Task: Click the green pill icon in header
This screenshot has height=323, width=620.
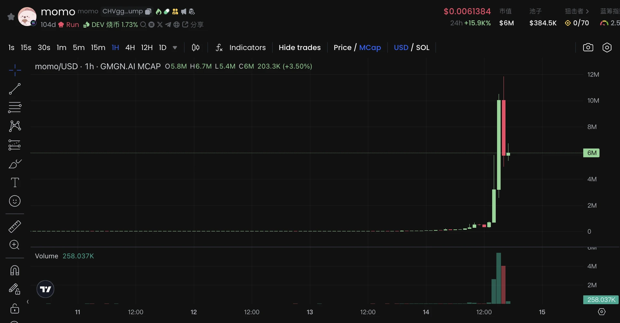Action: [167, 12]
